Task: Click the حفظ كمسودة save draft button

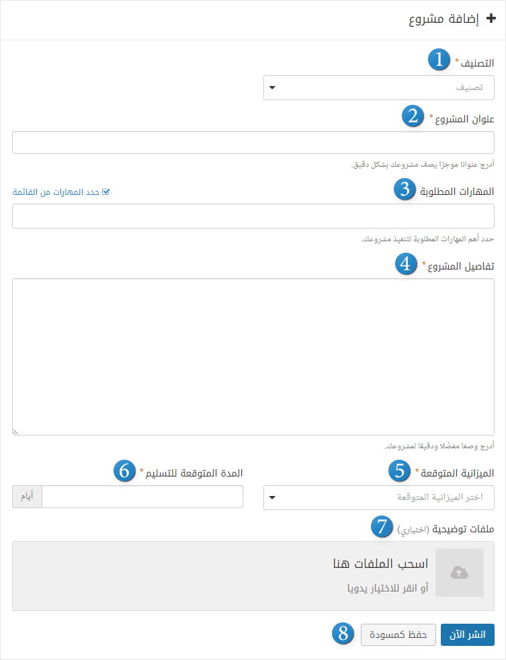Action: point(398,634)
